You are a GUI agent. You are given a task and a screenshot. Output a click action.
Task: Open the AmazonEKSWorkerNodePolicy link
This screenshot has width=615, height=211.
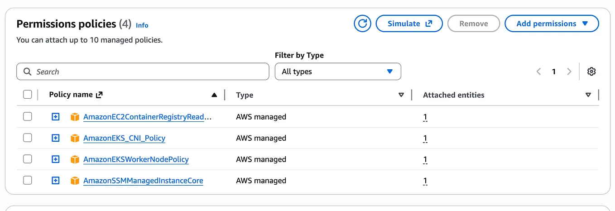pos(136,159)
